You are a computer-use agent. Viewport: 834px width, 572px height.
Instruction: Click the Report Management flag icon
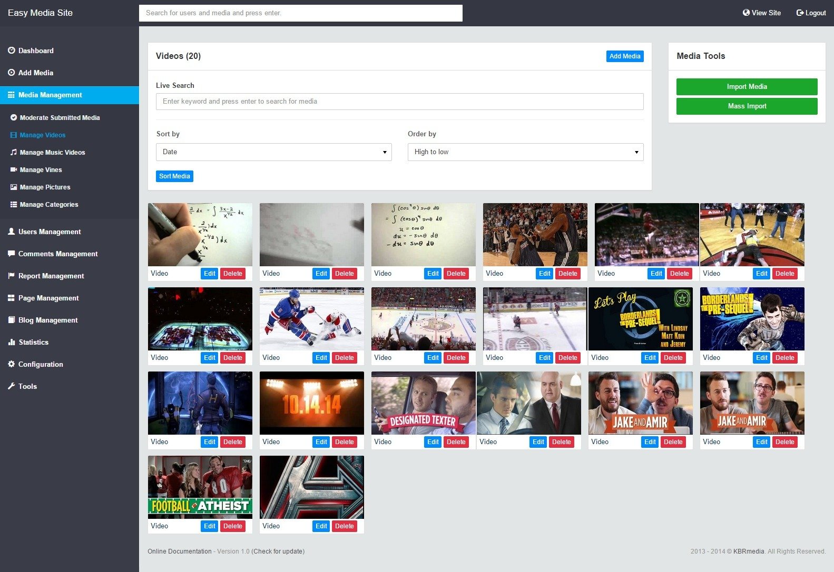pyautogui.click(x=11, y=276)
